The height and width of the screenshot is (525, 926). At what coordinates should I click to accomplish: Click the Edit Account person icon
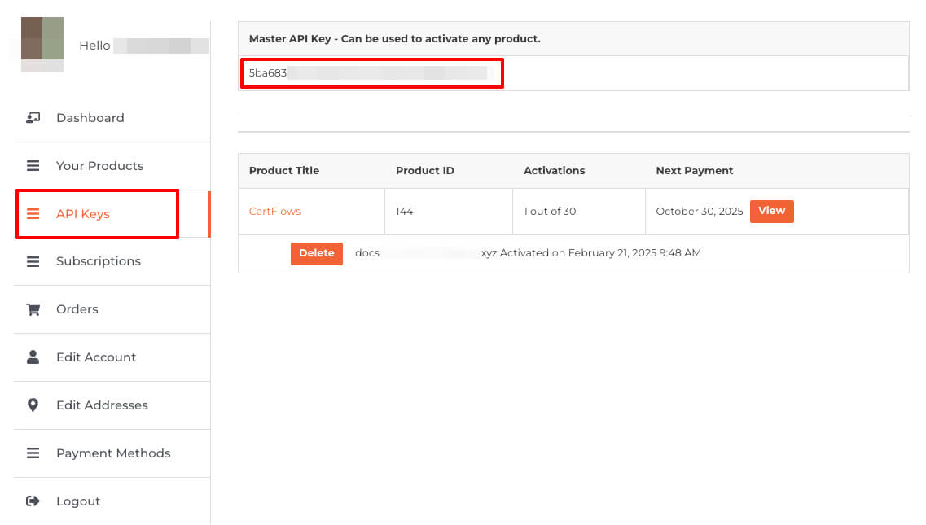click(33, 357)
